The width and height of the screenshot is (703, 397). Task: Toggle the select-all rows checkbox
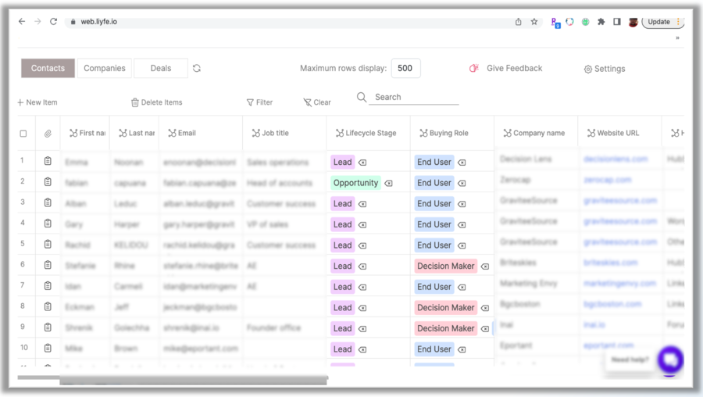coord(23,134)
